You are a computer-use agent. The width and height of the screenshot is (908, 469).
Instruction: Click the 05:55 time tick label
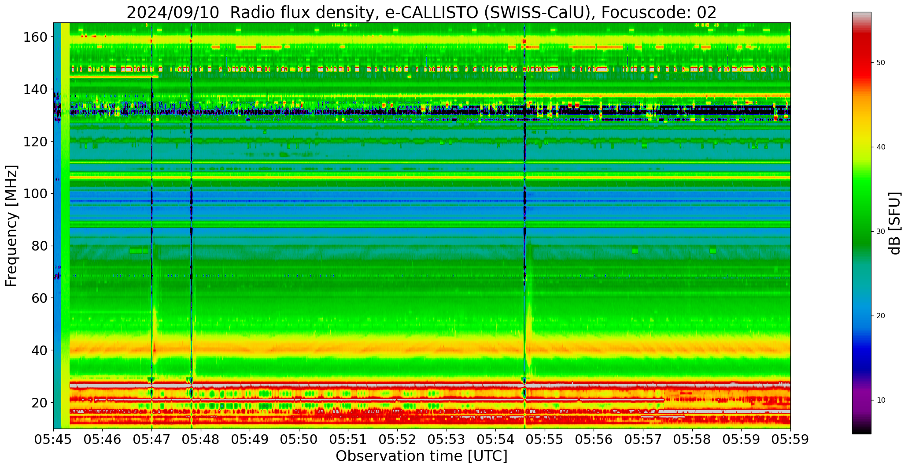click(x=545, y=439)
